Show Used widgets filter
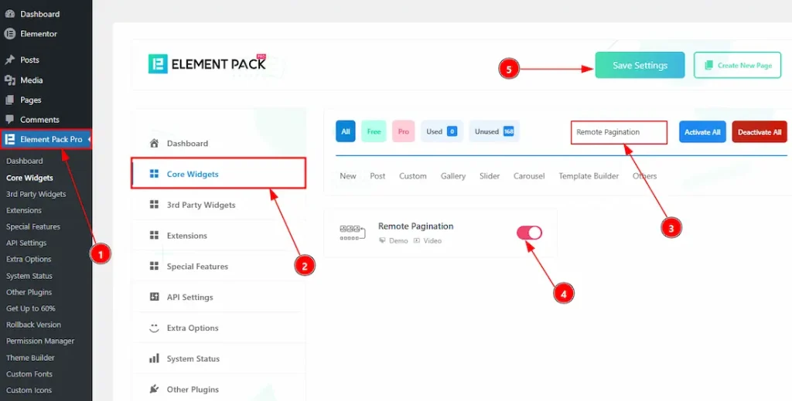792x401 pixels. coord(442,131)
